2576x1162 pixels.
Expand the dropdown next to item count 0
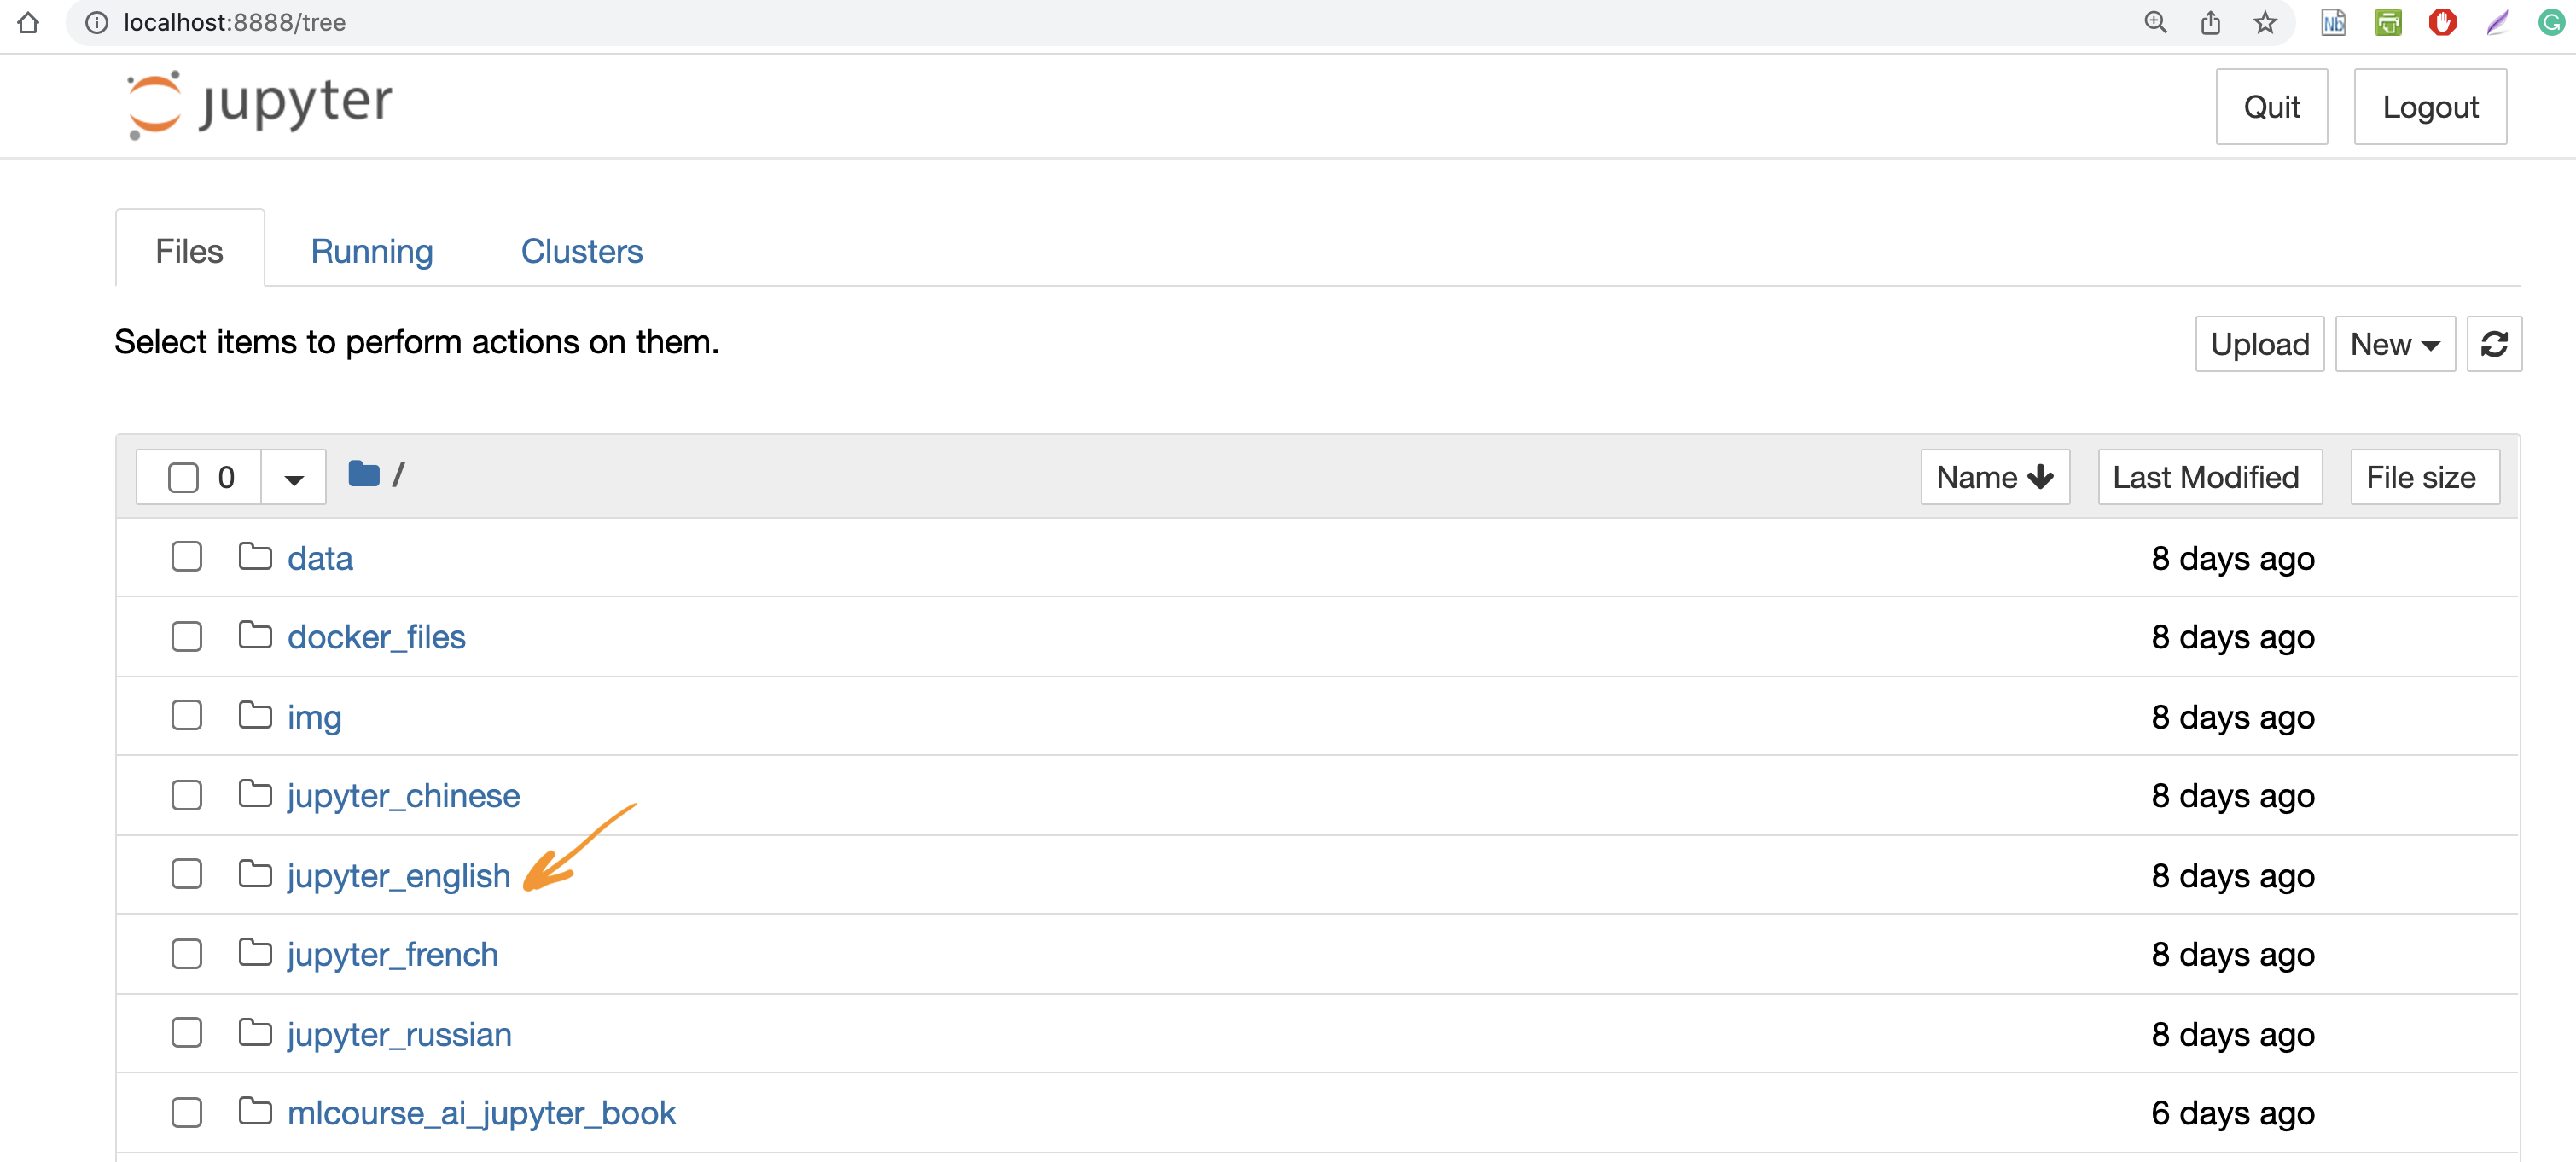pyautogui.click(x=291, y=475)
